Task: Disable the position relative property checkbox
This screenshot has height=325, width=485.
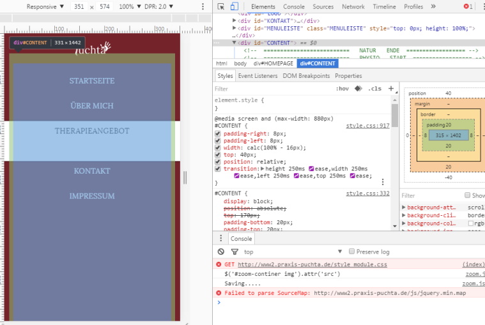Action: click(218, 162)
